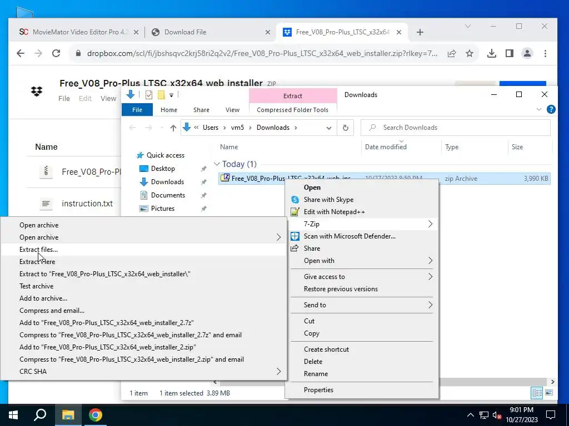Expand Open with submenu
569x426 pixels.
pos(363,261)
